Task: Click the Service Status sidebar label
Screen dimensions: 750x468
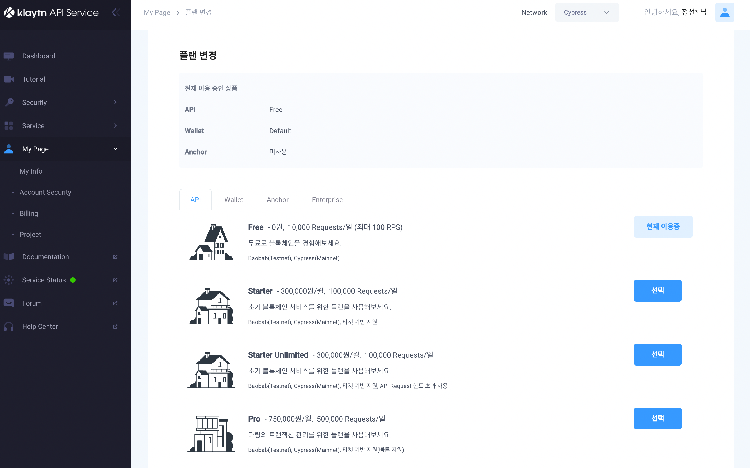Action: click(x=44, y=280)
